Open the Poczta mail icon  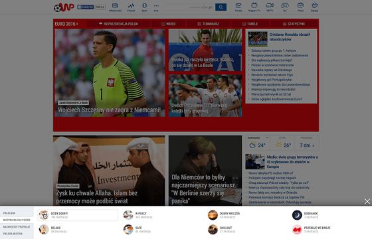point(238,7)
